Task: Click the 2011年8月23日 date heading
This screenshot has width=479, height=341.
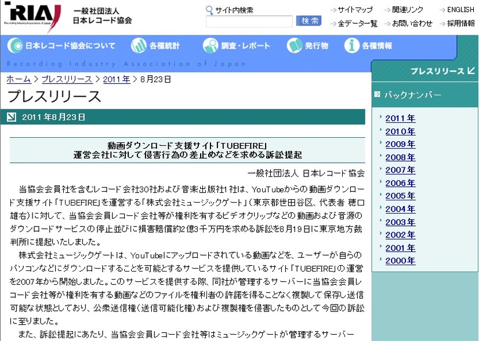Action: [x=54, y=117]
